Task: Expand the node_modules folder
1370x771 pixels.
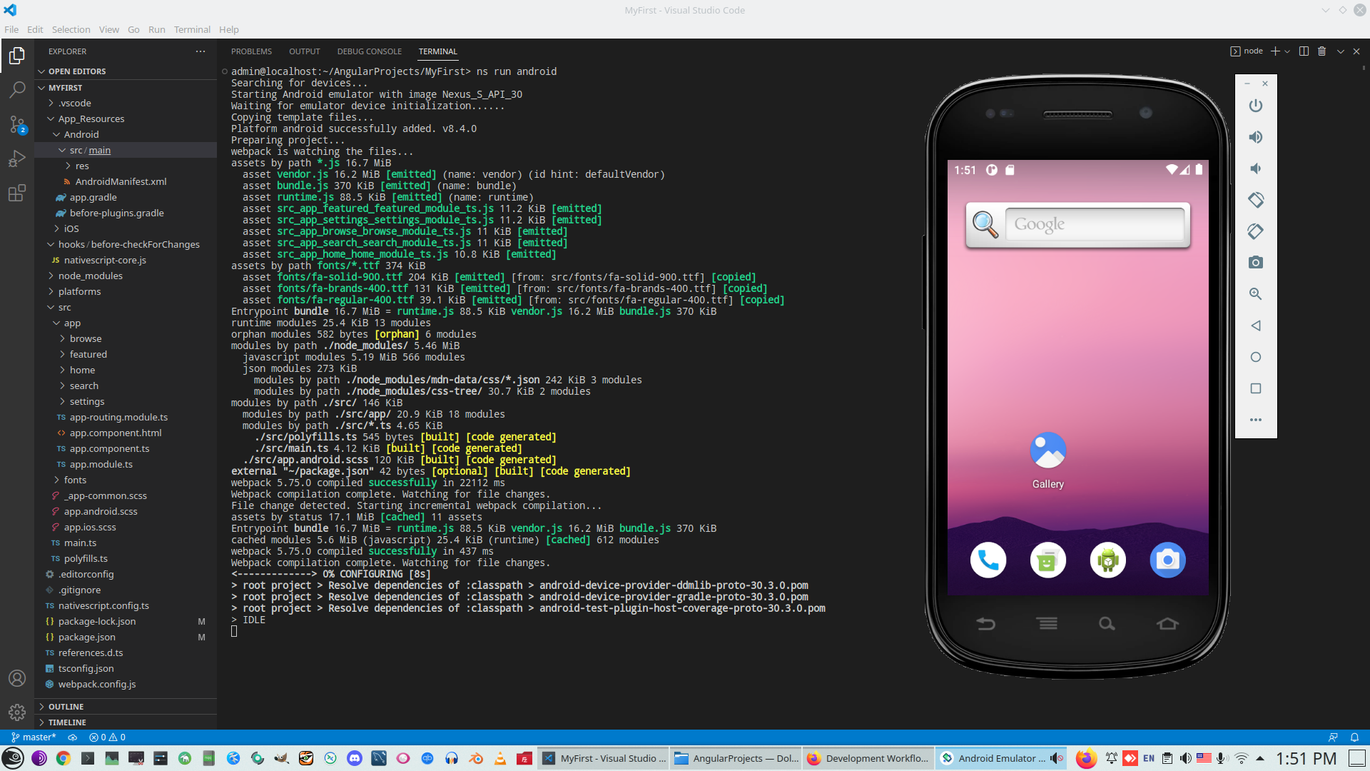Action: 90,276
